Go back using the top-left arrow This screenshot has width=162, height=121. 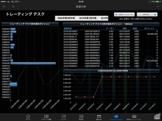point(13,7)
